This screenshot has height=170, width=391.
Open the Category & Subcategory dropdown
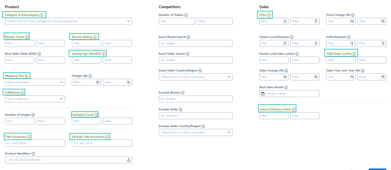[68, 21]
